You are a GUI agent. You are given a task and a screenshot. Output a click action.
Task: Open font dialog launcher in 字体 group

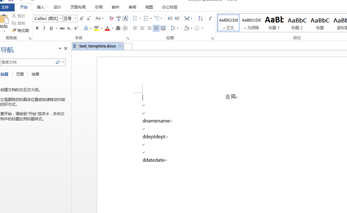coord(128,38)
